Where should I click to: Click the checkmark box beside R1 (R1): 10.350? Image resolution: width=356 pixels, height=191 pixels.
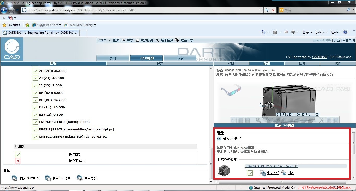(35, 107)
